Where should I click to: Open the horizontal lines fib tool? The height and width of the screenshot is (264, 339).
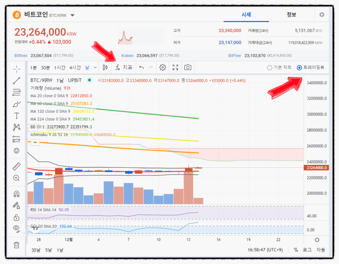[x=17, y=92]
